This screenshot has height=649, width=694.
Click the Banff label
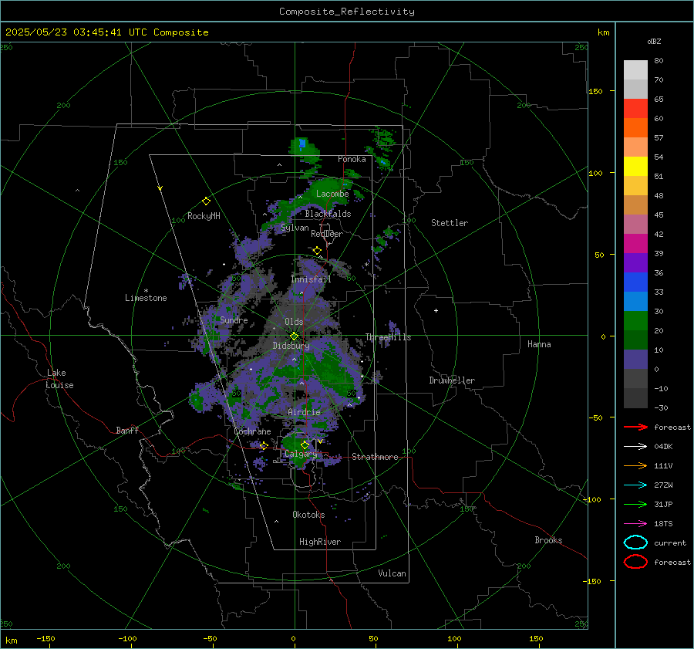[x=127, y=430]
